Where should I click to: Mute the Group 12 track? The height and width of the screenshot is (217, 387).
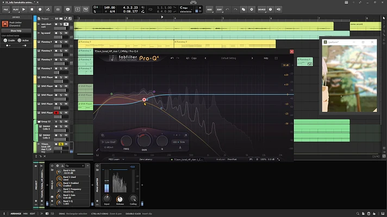(66, 122)
